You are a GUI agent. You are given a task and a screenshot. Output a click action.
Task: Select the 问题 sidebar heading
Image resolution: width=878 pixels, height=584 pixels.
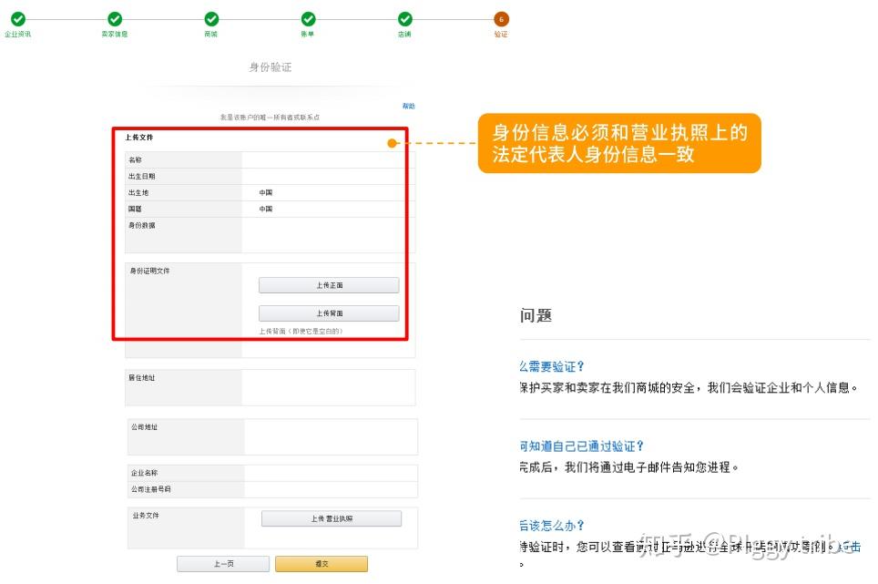536,315
